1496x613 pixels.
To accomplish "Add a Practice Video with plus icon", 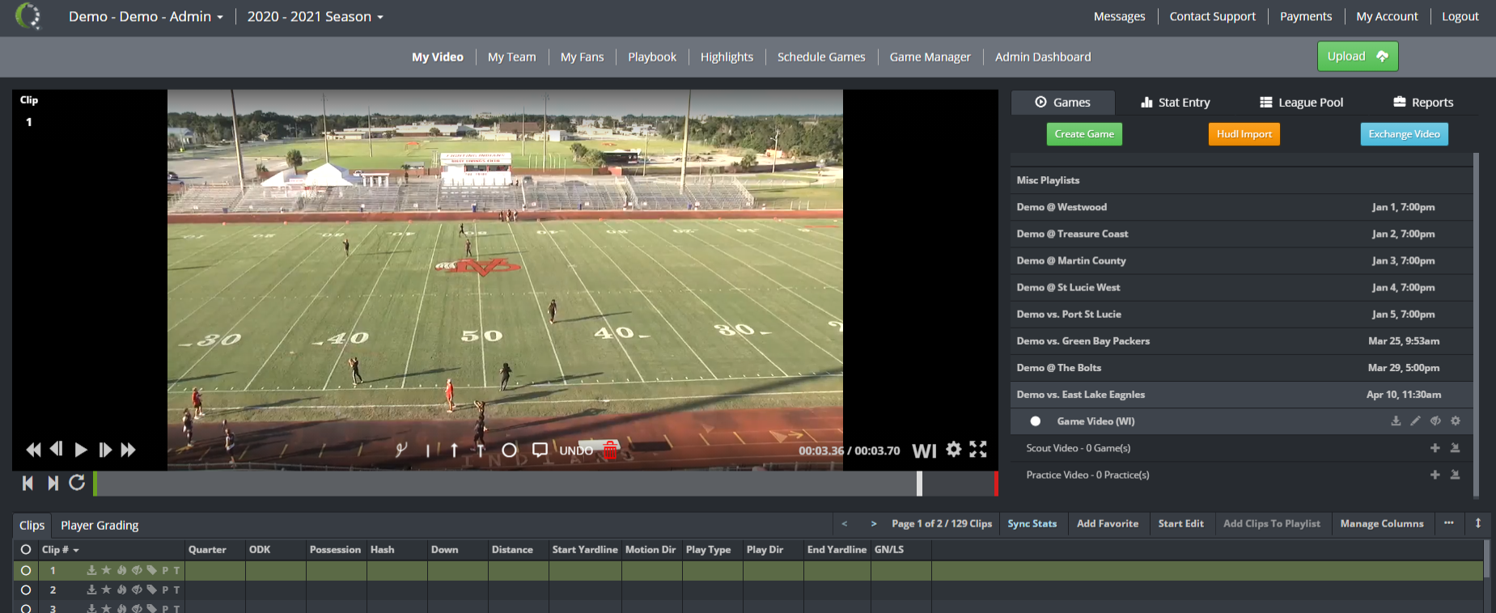I will point(1435,474).
